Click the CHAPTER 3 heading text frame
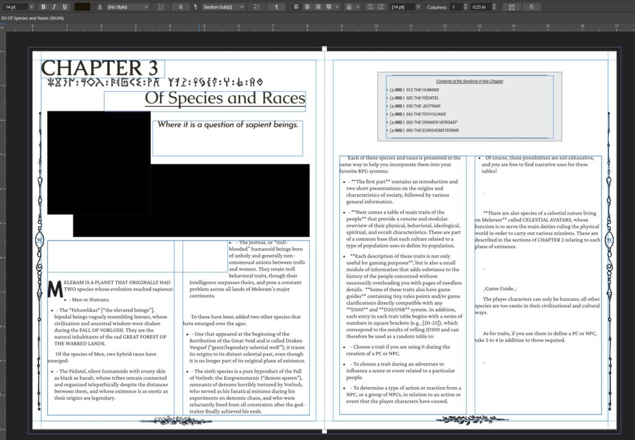Image resolution: width=635 pixels, height=440 pixels. point(99,68)
